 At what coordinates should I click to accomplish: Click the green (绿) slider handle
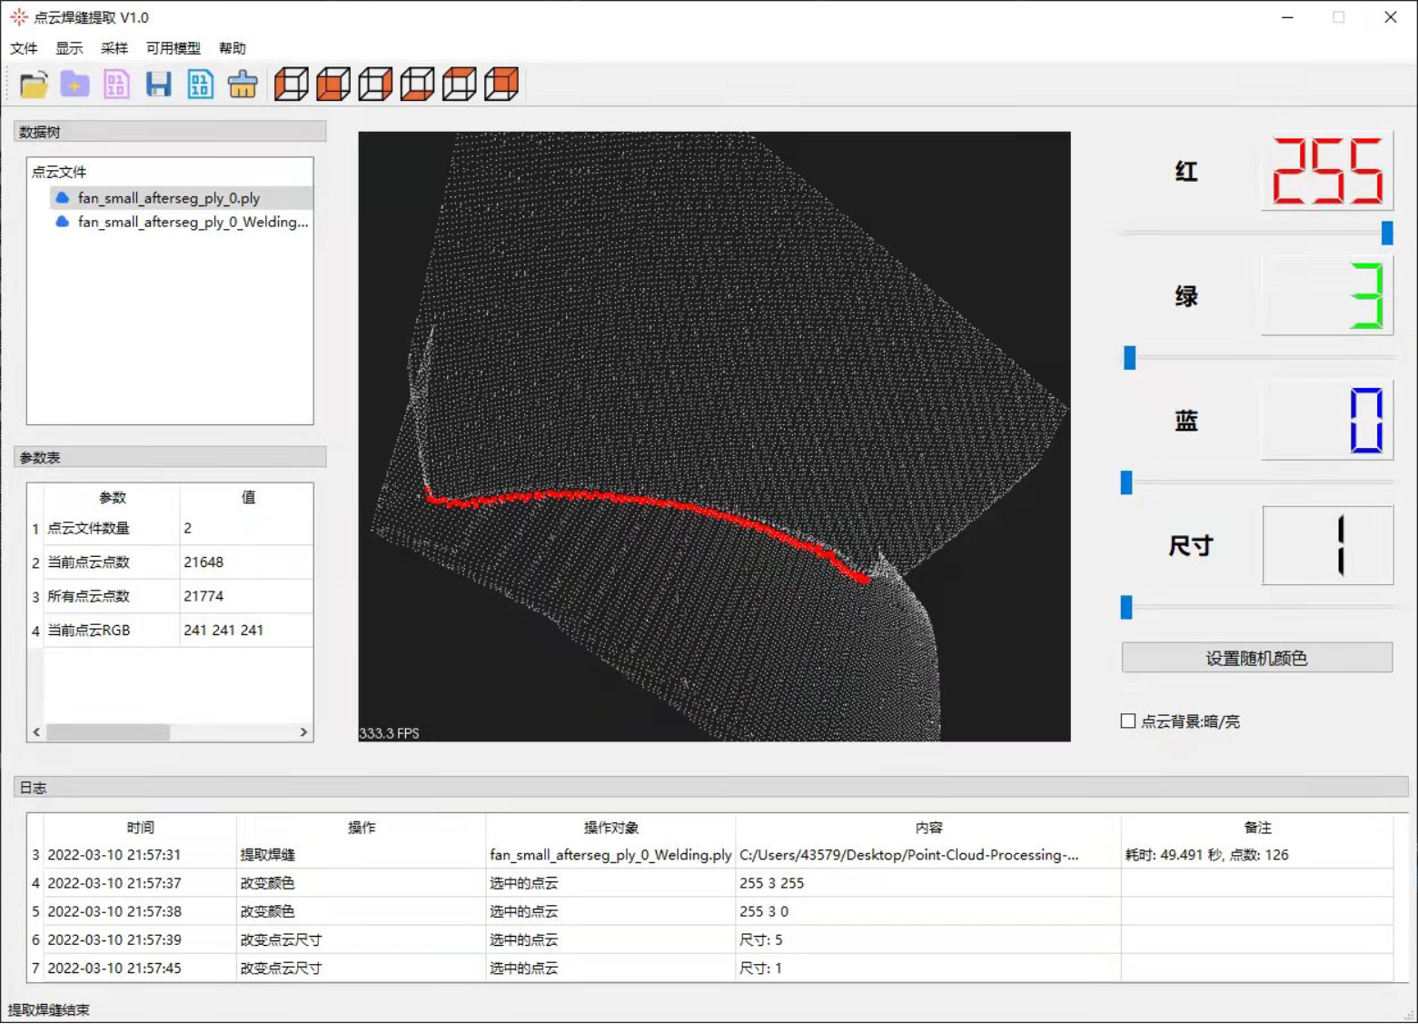1129,358
